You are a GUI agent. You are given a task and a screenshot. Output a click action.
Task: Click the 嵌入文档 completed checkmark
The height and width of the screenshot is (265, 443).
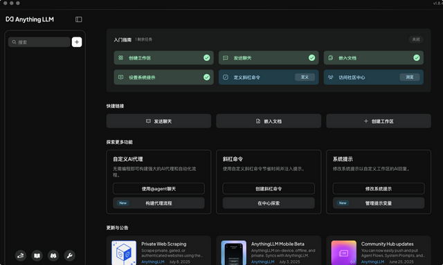tap(417, 57)
